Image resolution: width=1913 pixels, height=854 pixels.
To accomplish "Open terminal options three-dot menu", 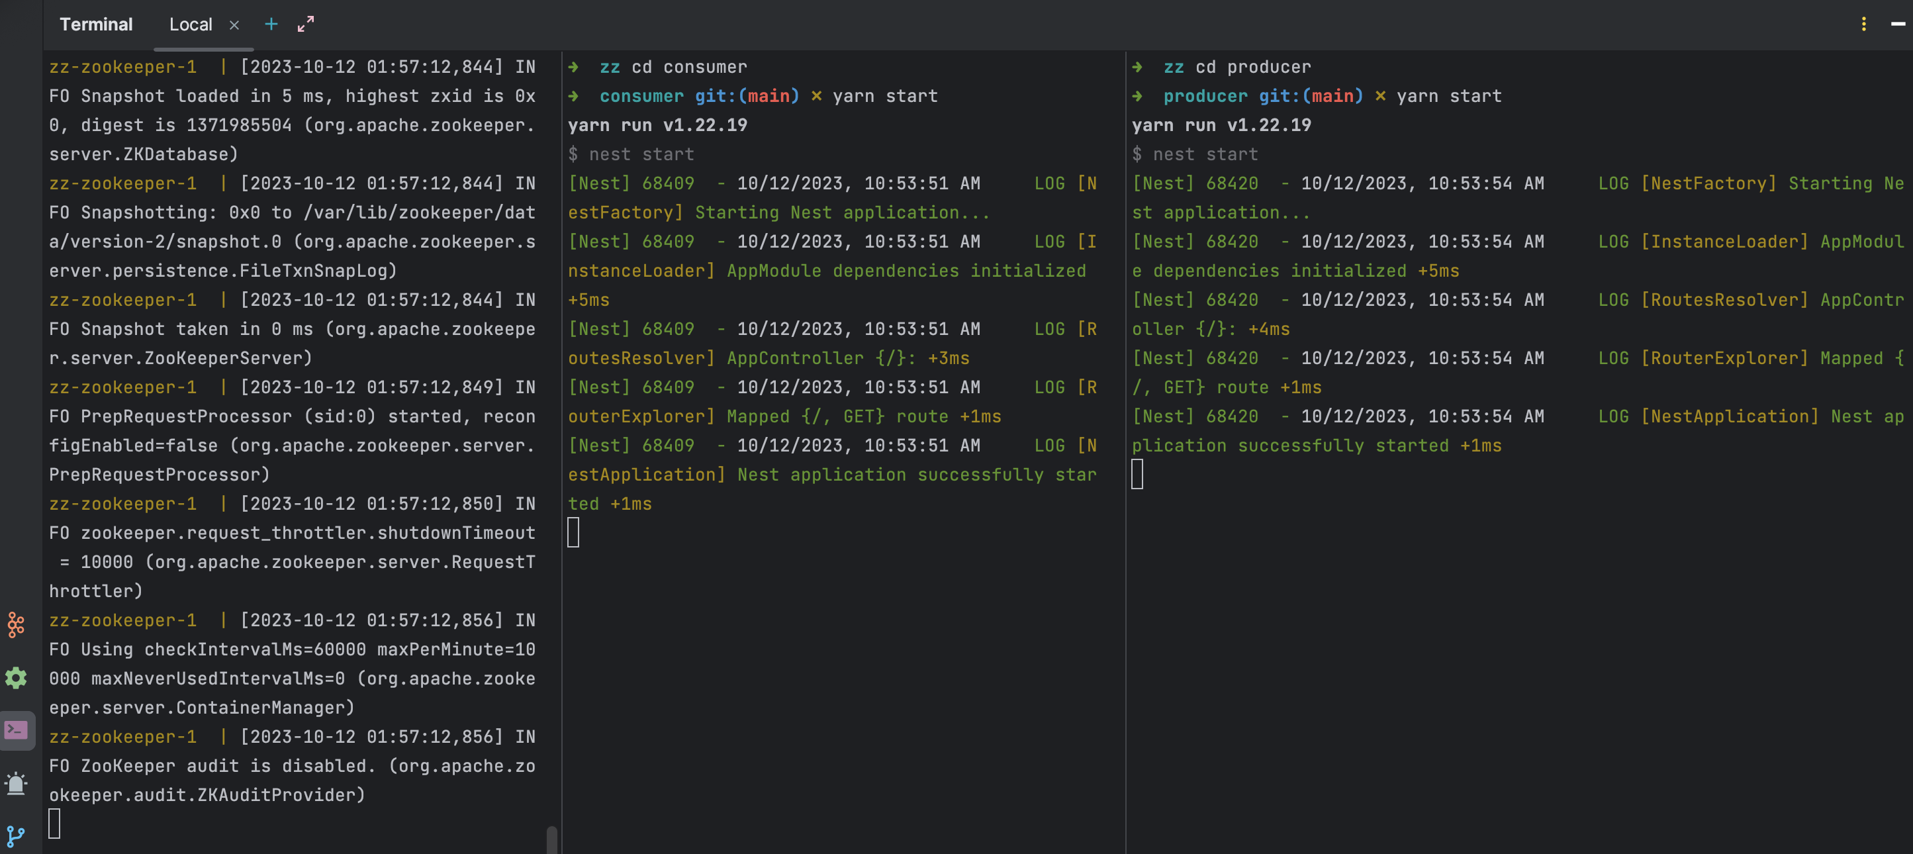I will [x=1863, y=24].
